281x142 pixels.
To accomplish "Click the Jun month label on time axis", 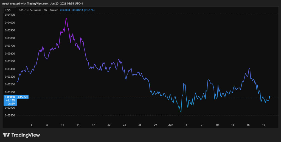I will point(171,125).
